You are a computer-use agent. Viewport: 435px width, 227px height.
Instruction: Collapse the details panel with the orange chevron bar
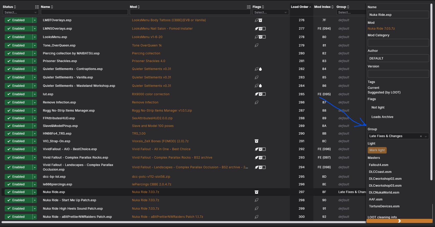[x=399, y=221]
